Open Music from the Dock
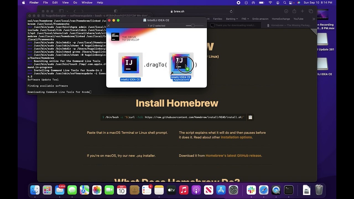 pos(184,190)
